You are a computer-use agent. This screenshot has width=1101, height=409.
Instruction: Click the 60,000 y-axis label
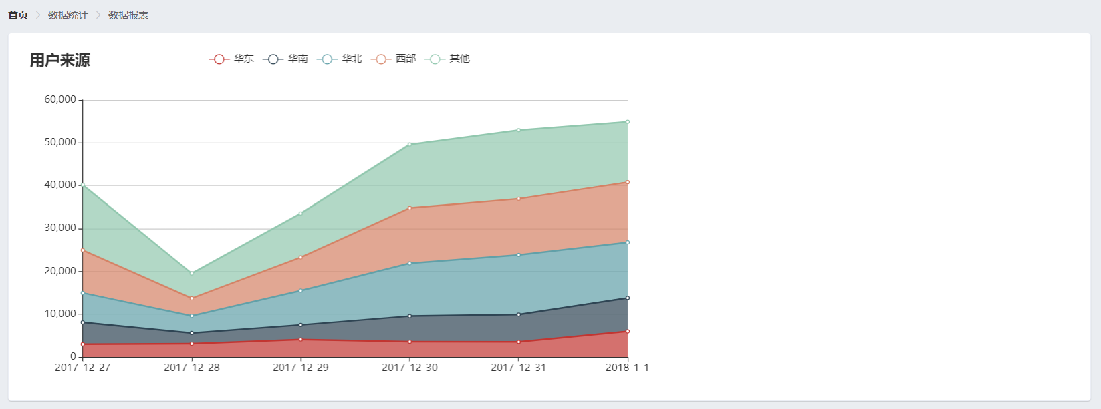point(60,99)
